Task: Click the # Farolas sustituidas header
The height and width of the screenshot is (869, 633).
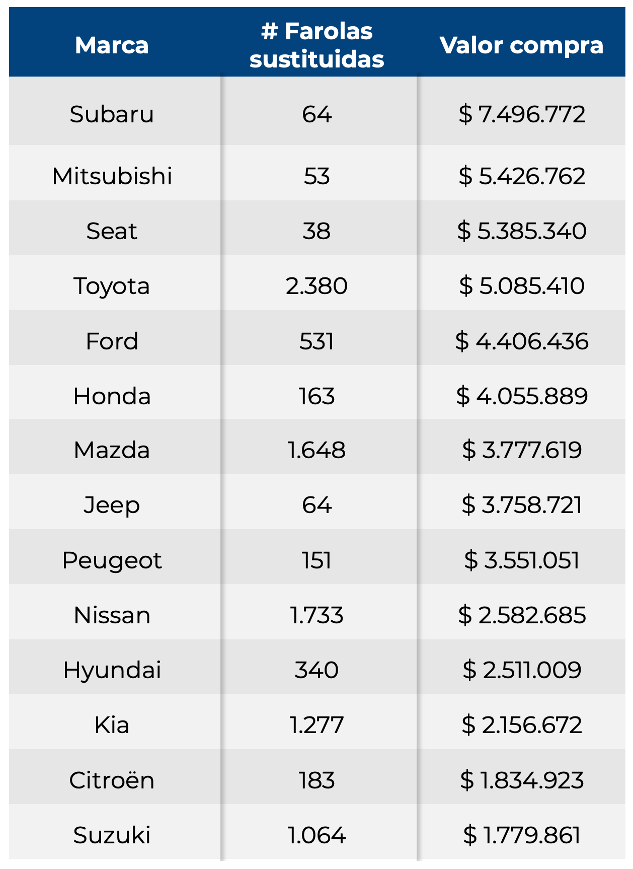Action: point(316,45)
